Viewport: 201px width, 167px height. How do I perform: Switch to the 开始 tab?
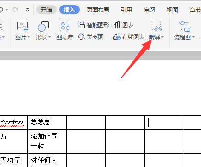coord(46,10)
